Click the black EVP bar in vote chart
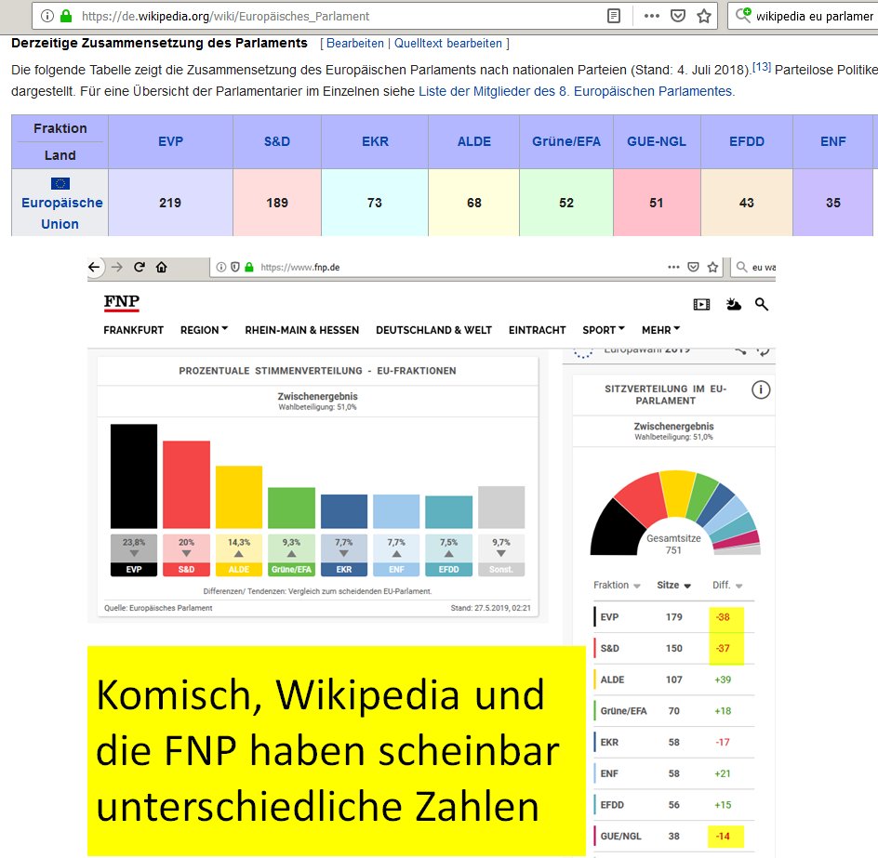 [x=134, y=476]
